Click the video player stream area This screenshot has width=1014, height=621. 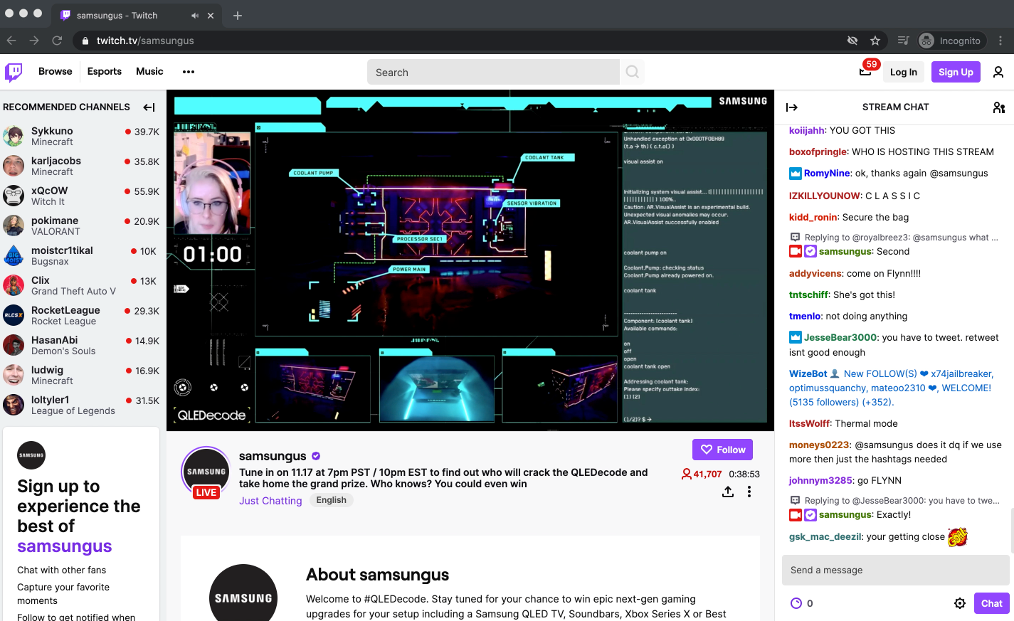tap(470, 260)
